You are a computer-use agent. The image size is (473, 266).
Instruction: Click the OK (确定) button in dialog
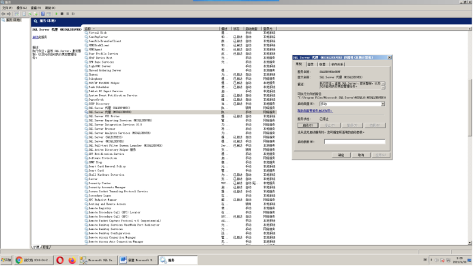click(x=341, y=155)
